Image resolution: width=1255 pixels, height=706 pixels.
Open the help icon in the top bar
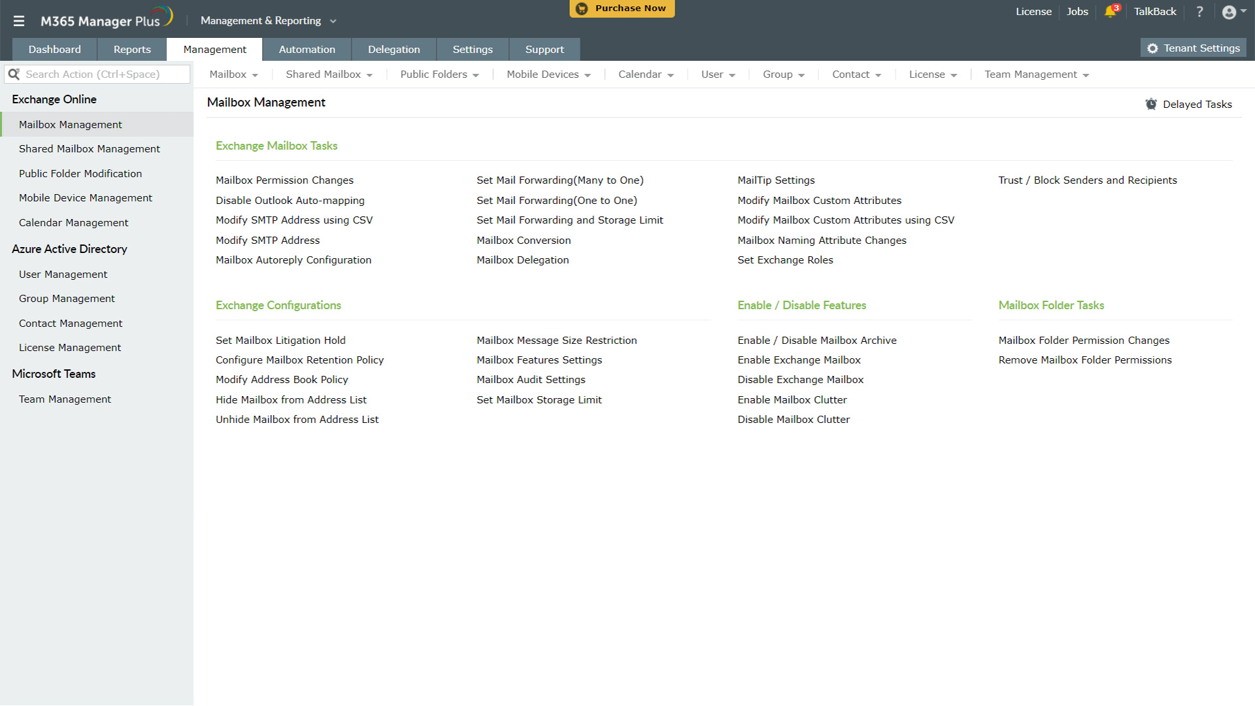click(1199, 12)
